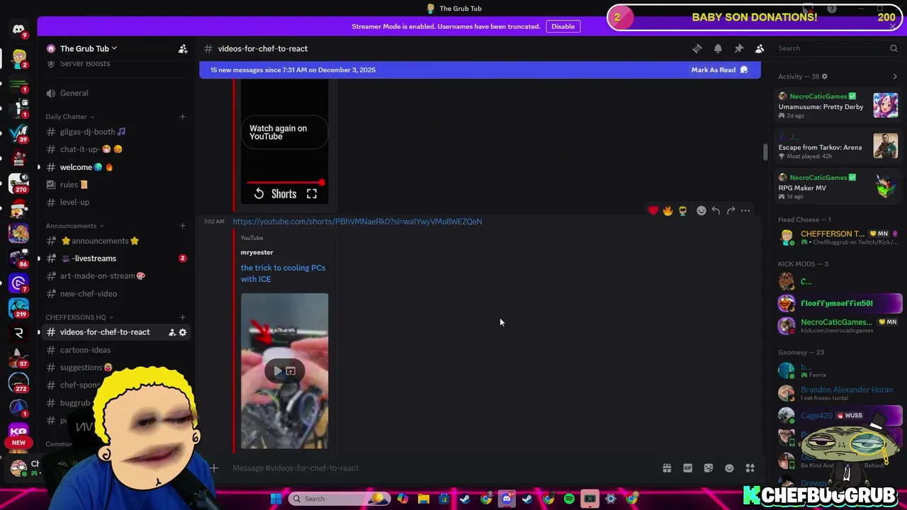
Task: Collapse the Daily Chatter category
Action: [69, 117]
